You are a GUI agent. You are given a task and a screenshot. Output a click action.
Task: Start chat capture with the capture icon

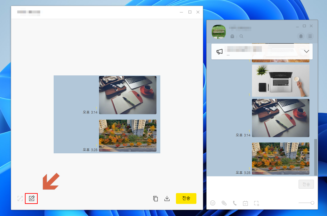(256, 203)
